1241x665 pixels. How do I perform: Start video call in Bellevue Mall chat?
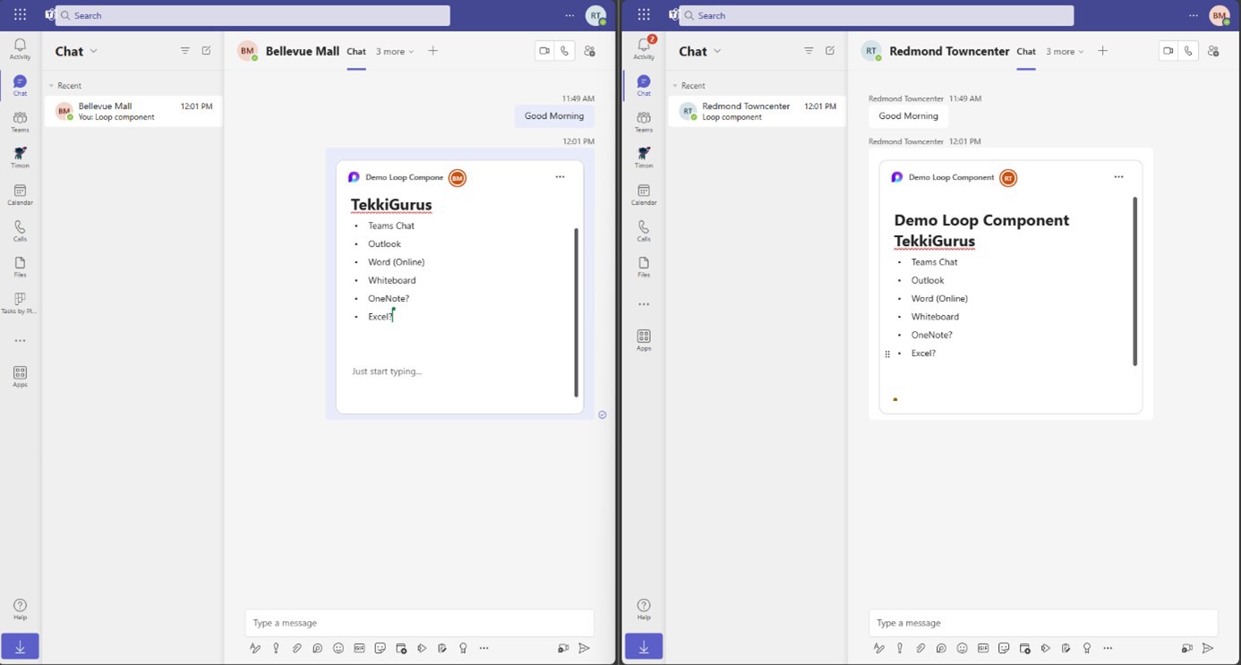coord(544,51)
